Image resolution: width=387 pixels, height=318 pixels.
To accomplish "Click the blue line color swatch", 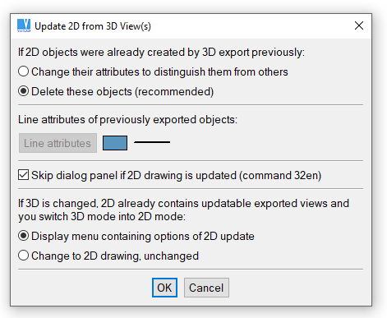I will (115, 143).
